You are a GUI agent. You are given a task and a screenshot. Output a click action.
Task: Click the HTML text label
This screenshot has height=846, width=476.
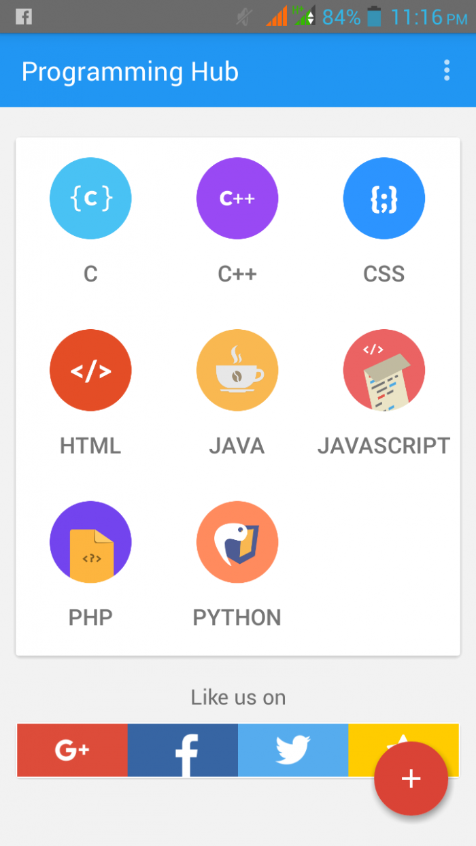90,446
